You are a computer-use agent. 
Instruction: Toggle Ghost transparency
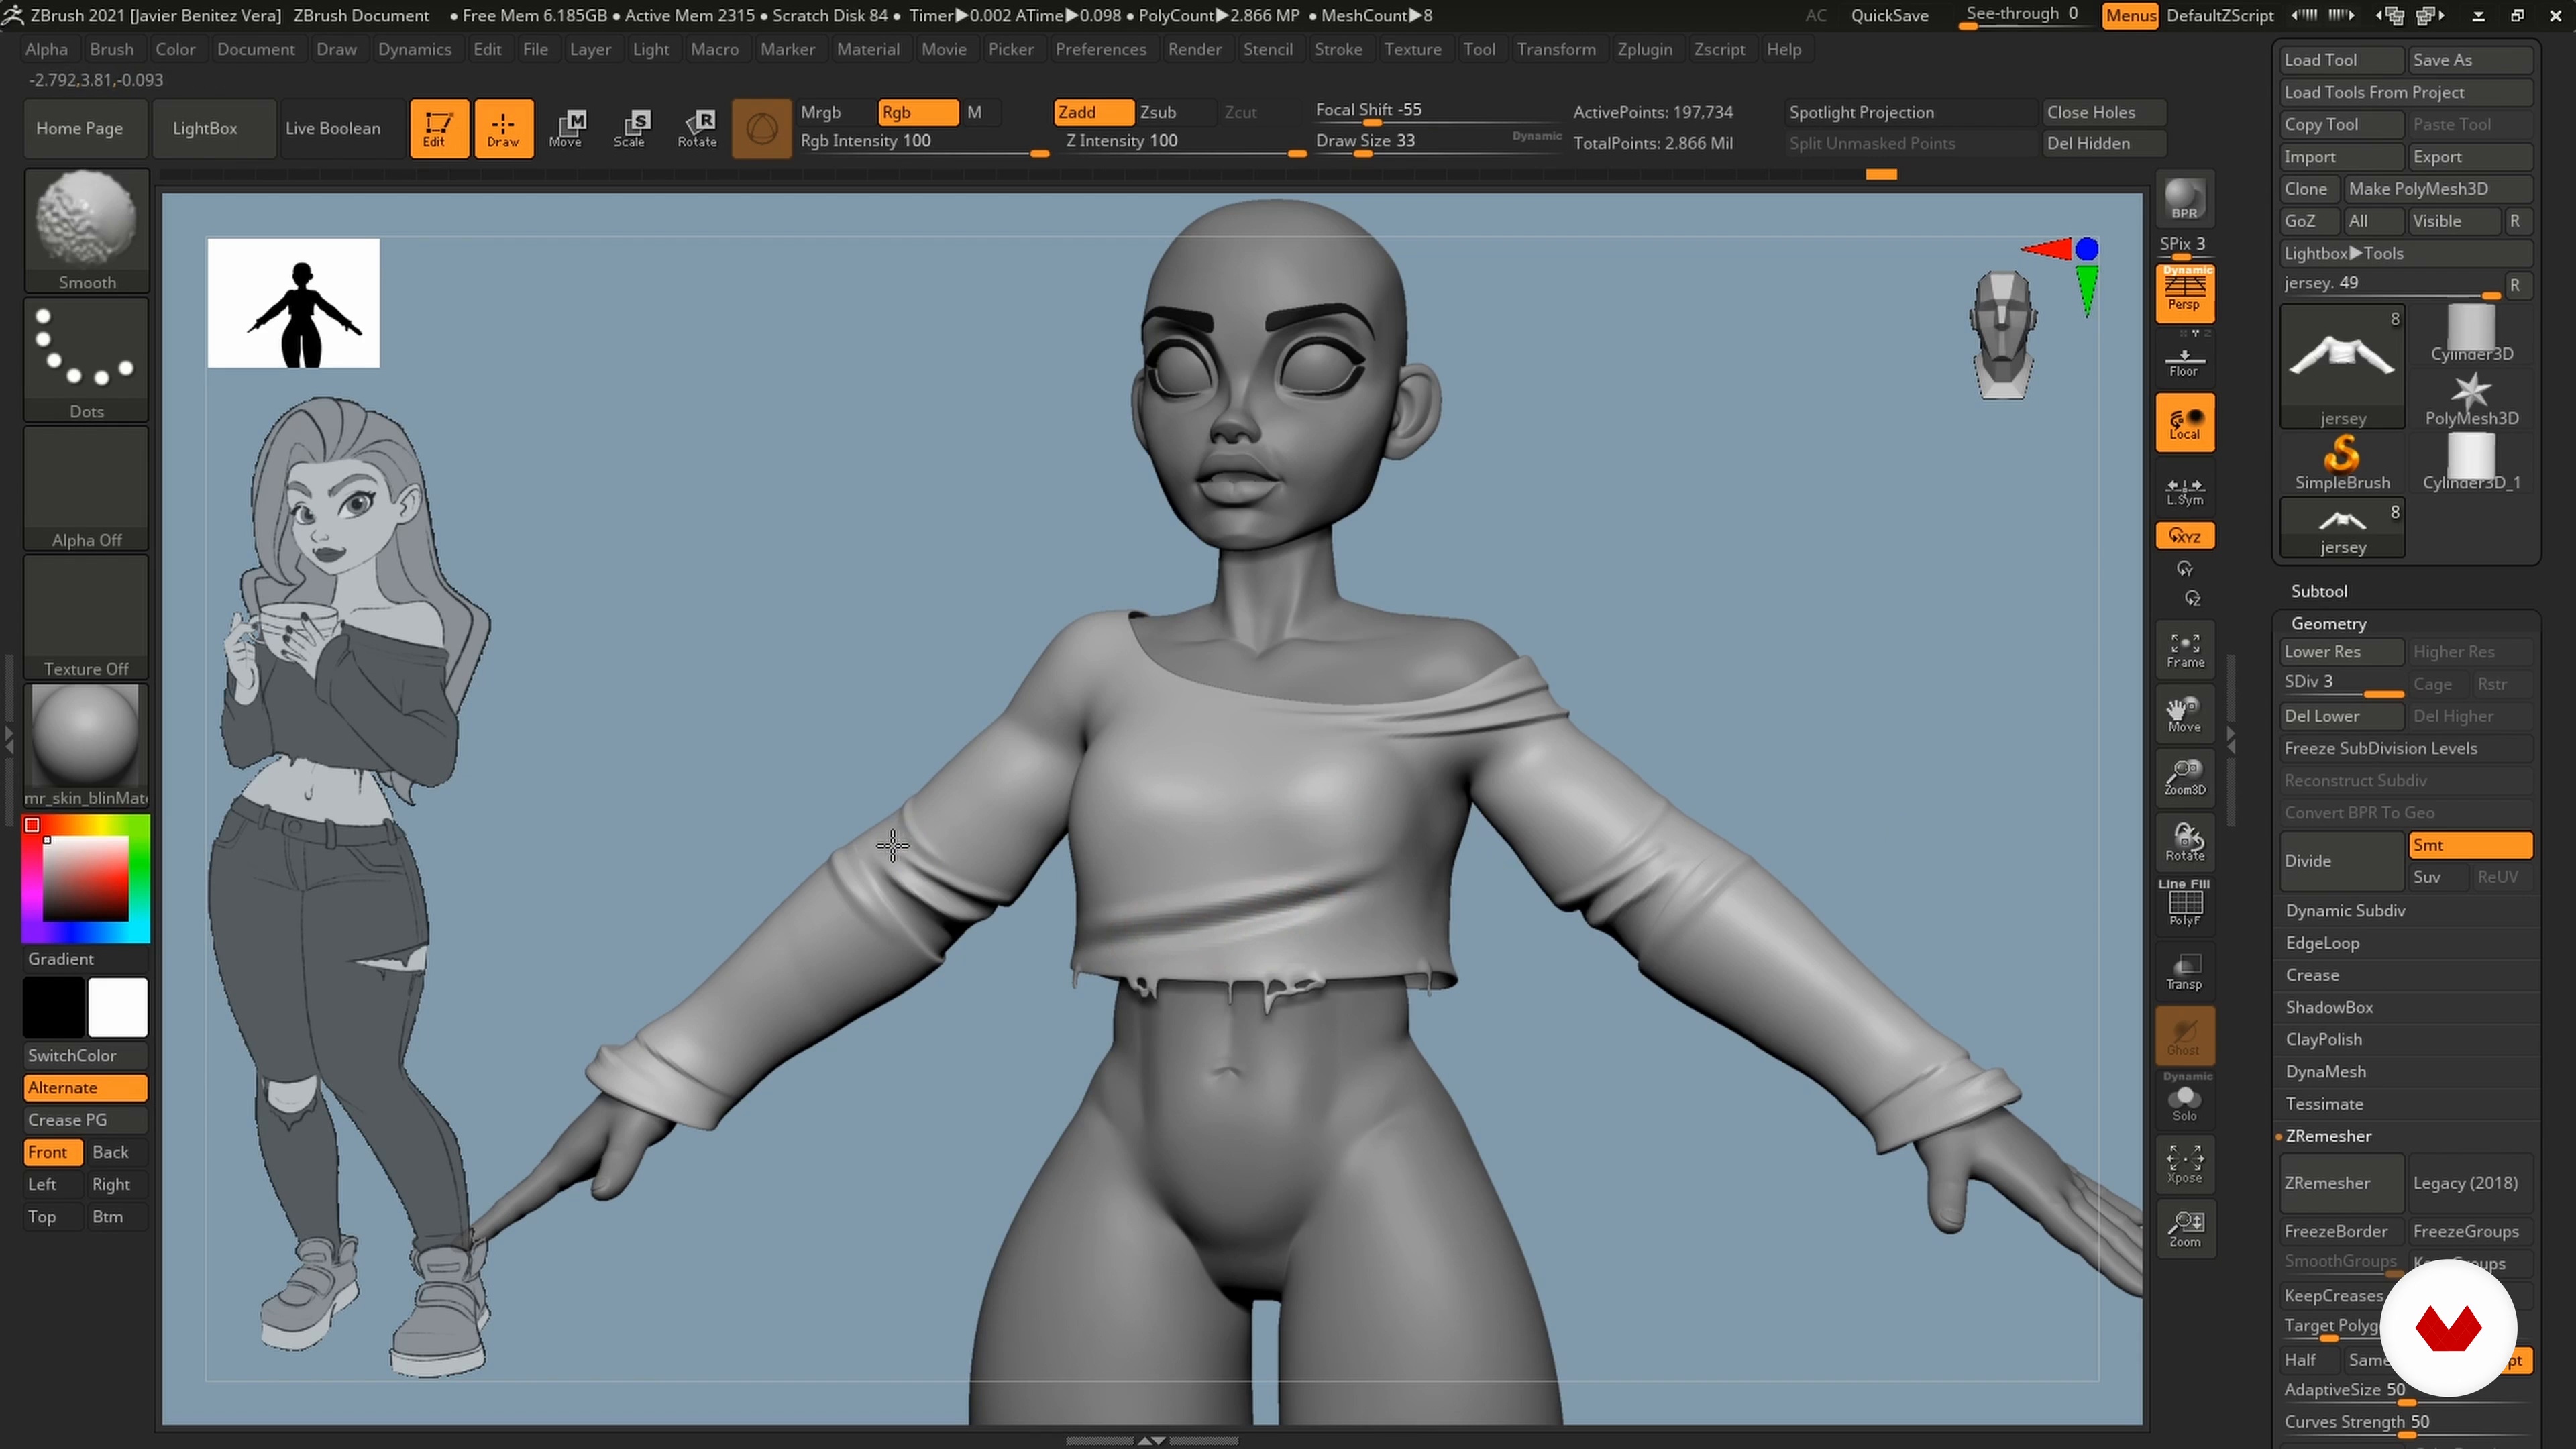[x=2184, y=1036]
